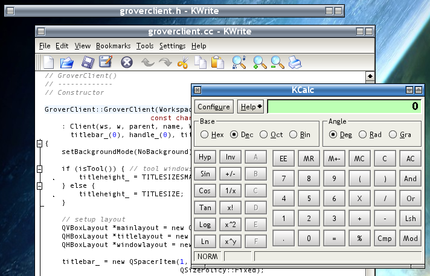Click the MR memory recall button
Viewport: 430px width, 276px height.
click(309, 159)
